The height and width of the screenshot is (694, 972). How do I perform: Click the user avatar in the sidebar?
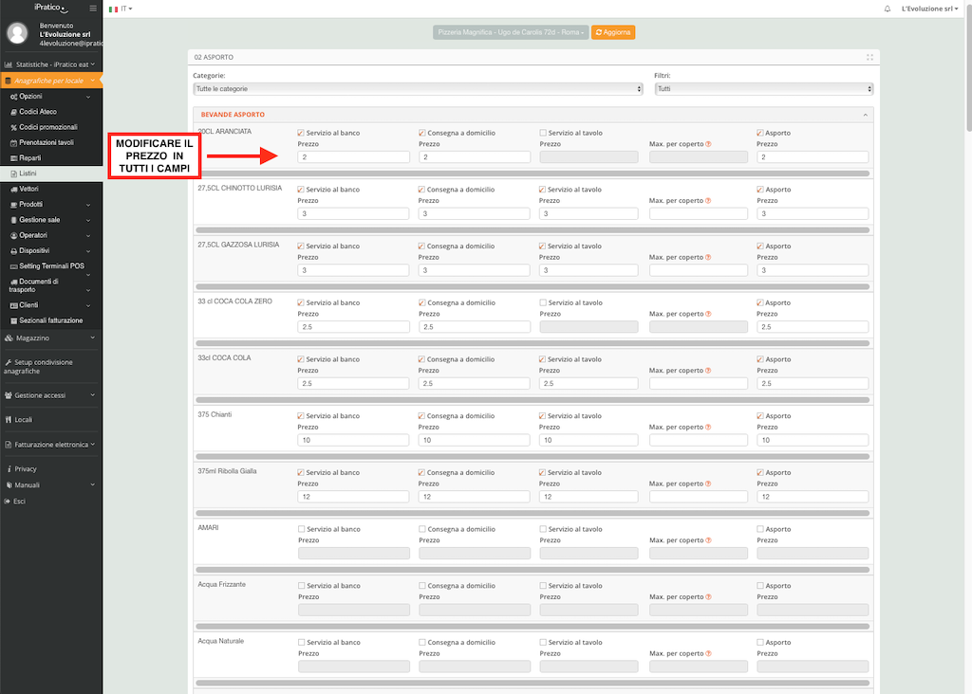[x=17, y=33]
